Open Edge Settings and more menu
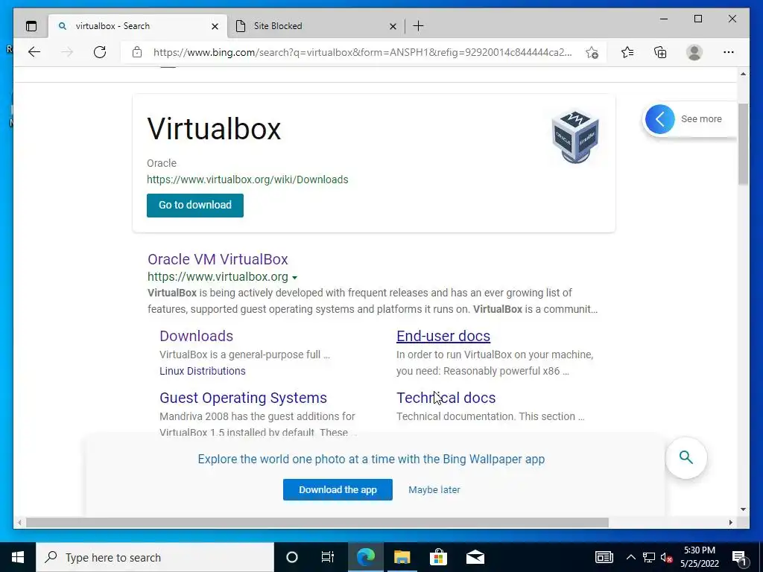 pos(729,52)
